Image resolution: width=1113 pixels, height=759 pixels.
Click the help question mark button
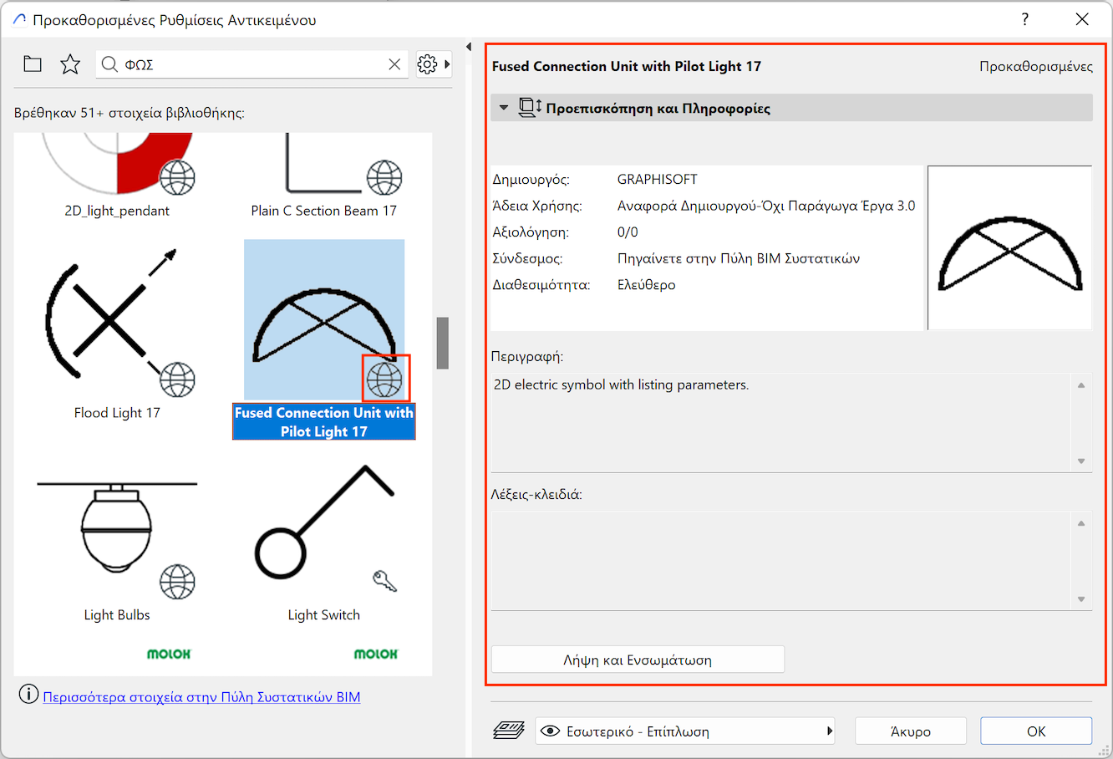(1025, 19)
